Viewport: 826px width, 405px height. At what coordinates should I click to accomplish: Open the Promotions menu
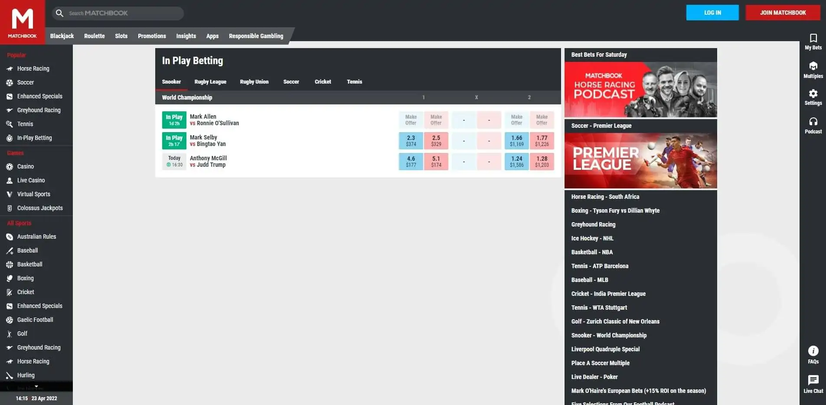point(152,36)
